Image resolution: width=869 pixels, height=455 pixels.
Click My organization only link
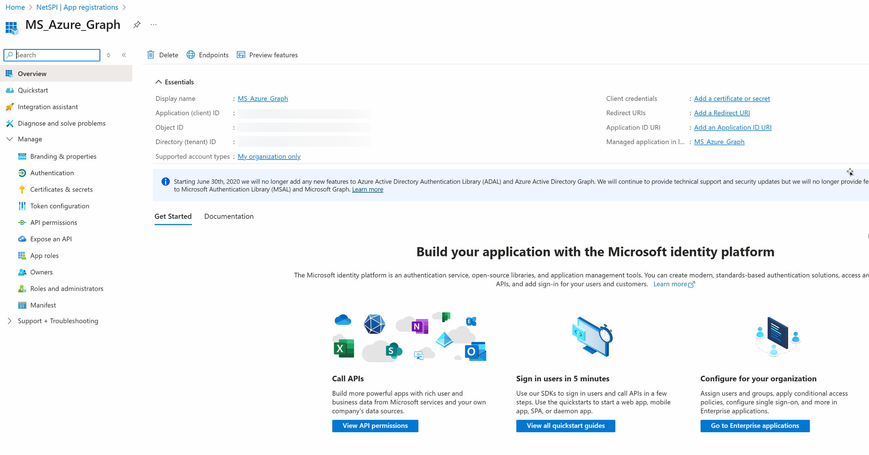[x=269, y=156]
